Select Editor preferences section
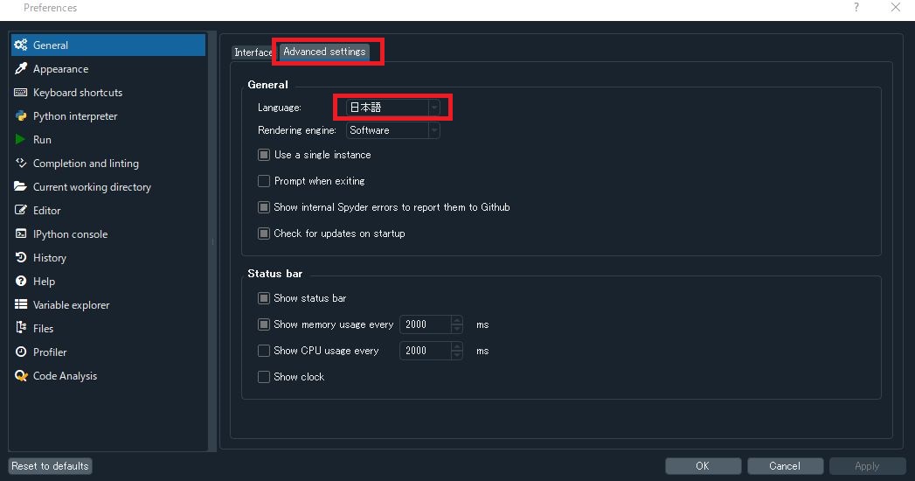 point(108,210)
